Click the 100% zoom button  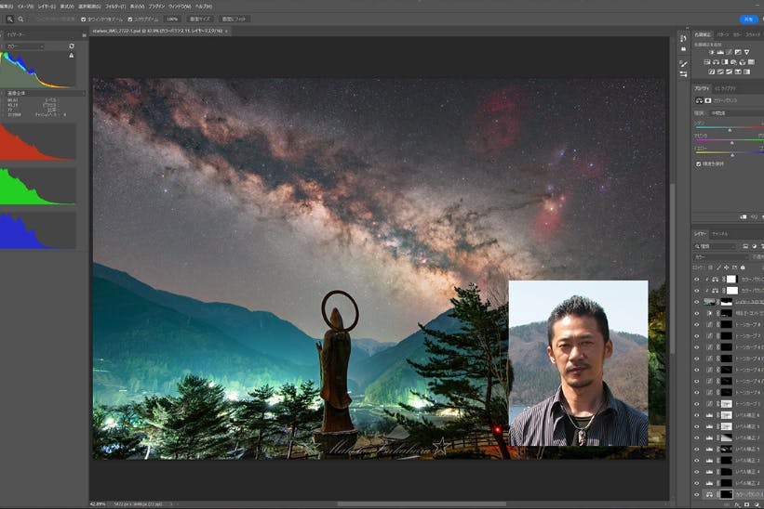click(172, 20)
